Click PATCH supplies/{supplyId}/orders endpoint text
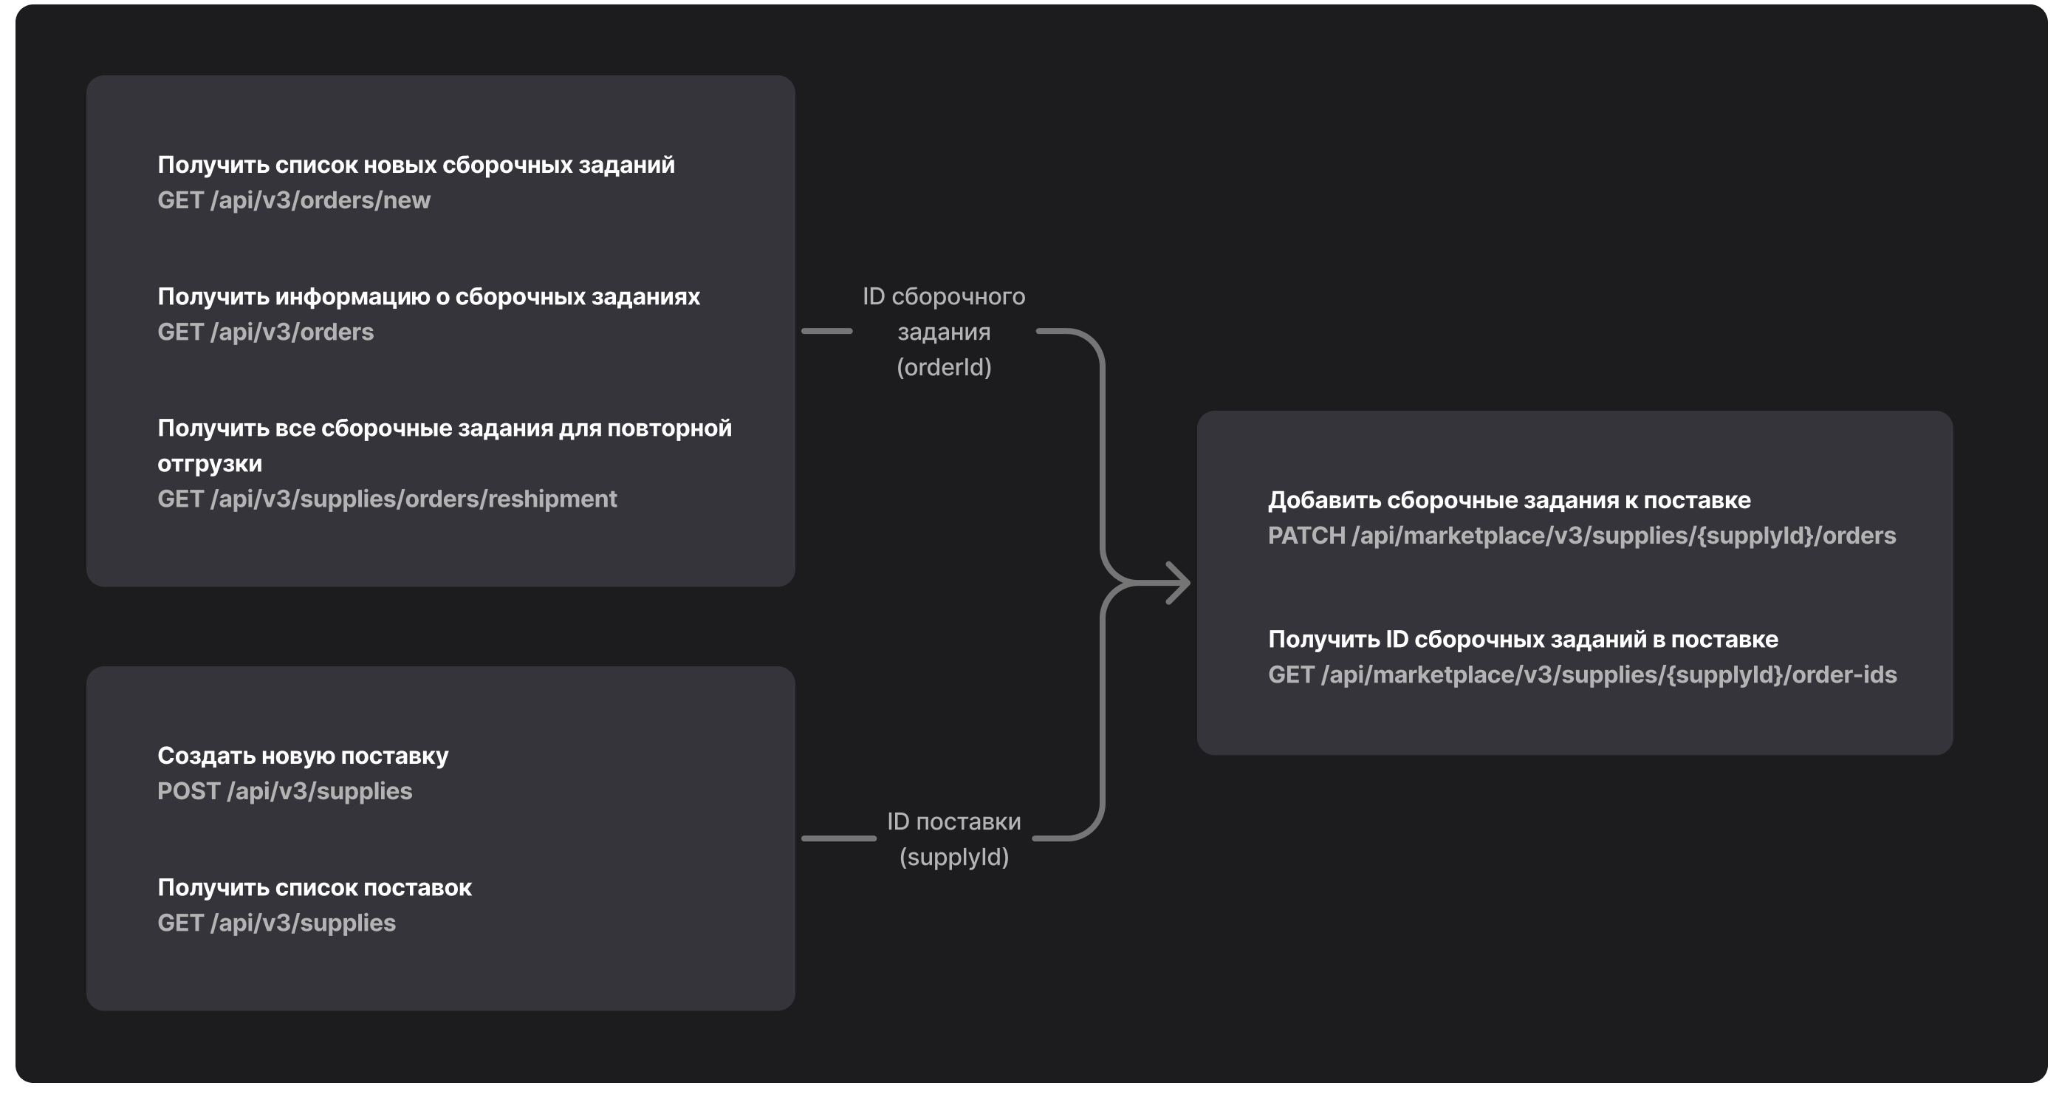The image size is (2059, 1094). coord(1581,536)
